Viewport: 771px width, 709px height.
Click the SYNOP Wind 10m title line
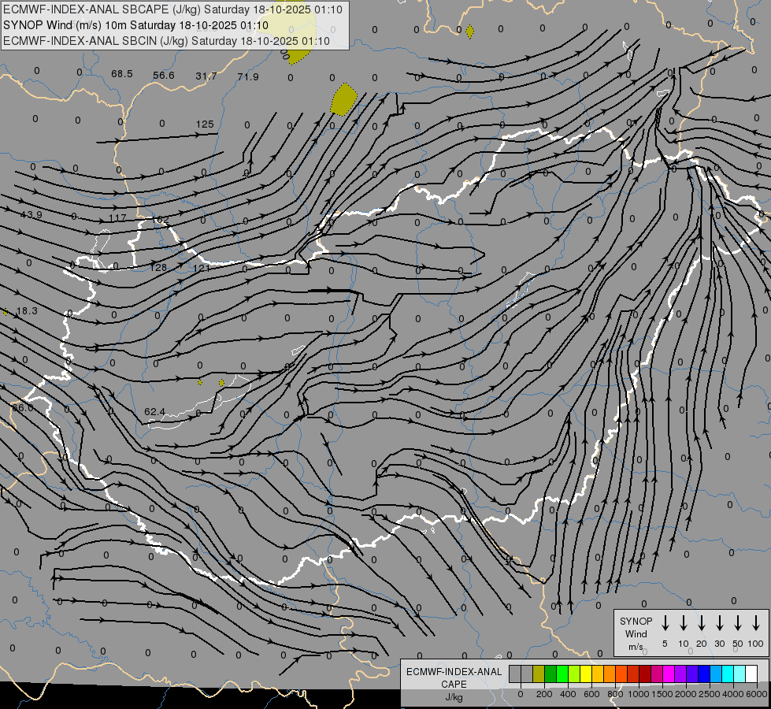pos(135,25)
